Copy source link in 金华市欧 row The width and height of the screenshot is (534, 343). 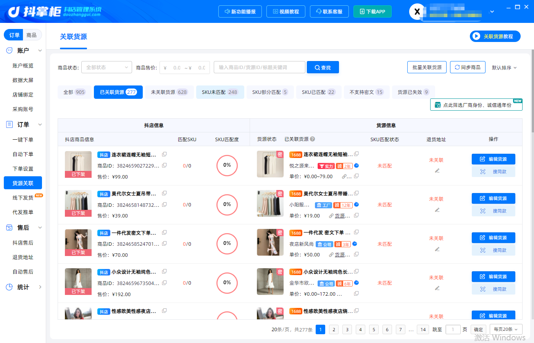pos(357,294)
